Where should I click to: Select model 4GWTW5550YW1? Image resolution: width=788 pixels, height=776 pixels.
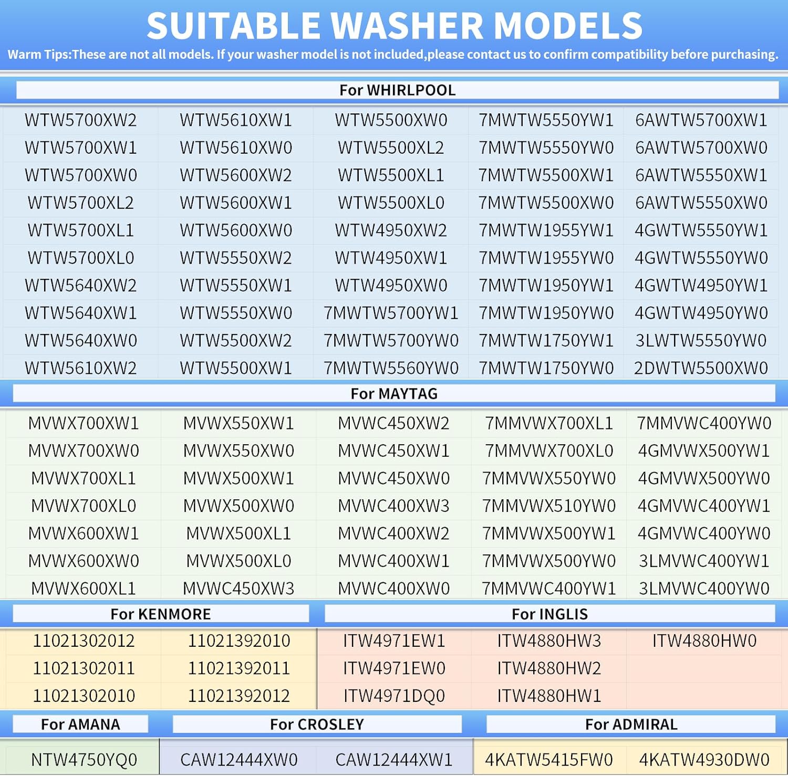(x=701, y=230)
